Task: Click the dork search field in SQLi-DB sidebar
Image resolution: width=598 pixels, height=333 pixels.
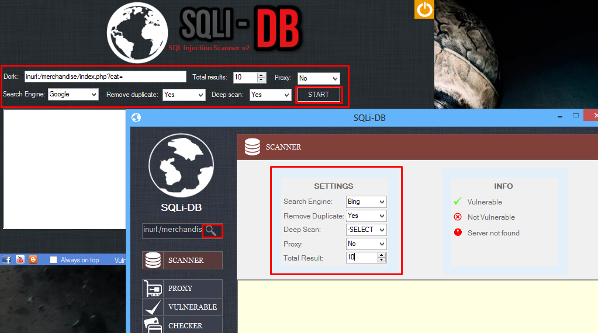Action: point(172,231)
